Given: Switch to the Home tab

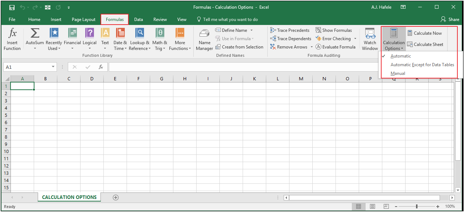Looking at the screenshot, I should (34, 20).
